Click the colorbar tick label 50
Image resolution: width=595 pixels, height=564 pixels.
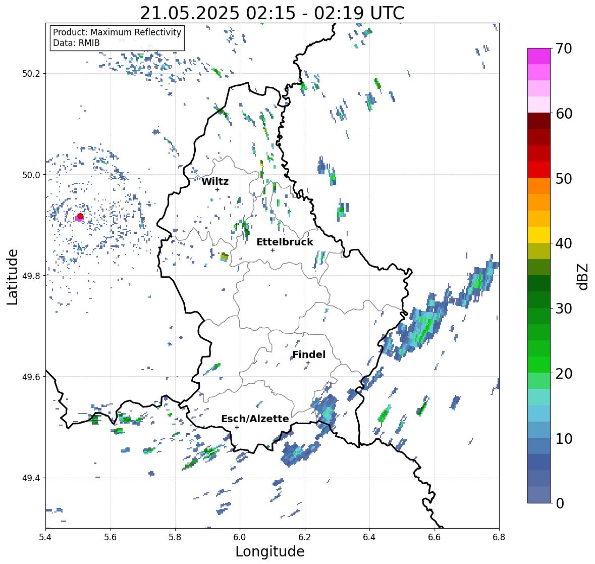pyautogui.click(x=564, y=178)
